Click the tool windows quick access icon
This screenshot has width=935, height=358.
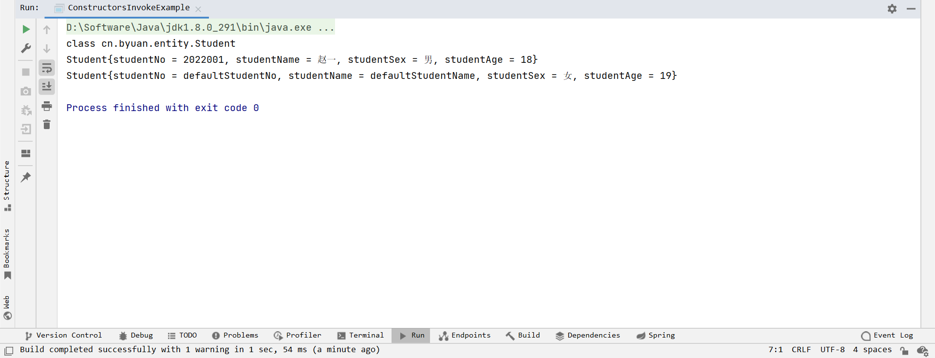[x=9, y=350]
